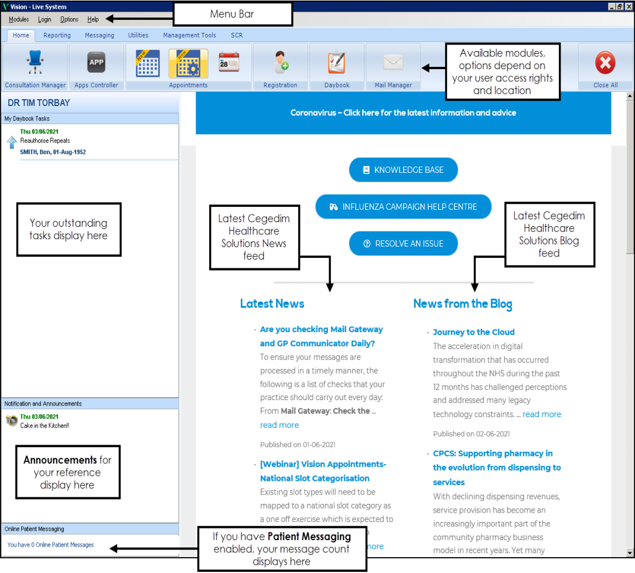
Task: Click the DR TIM TORBAY user name
Action: 39,103
